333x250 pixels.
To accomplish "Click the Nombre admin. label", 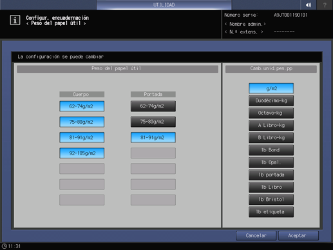I will click(245, 24).
